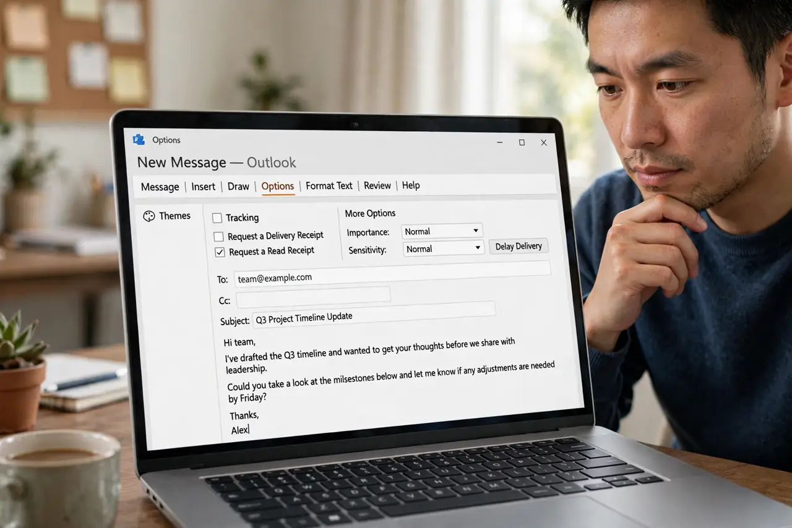792x528 pixels.
Task: Open the Draw tab
Action: click(x=238, y=186)
